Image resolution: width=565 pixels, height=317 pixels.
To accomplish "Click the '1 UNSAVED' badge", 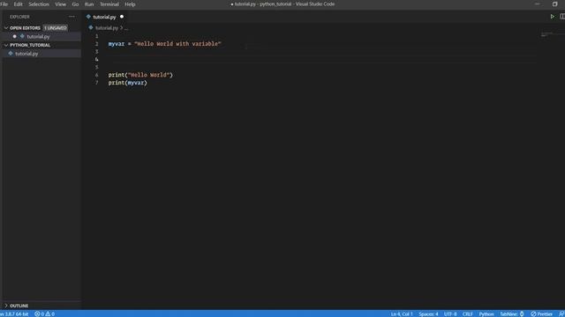I will click(55, 27).
